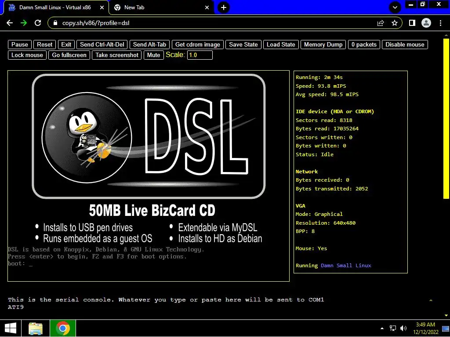450x337 pixels.
Task: Click the green forward arrow
Action: coord(24,23)
